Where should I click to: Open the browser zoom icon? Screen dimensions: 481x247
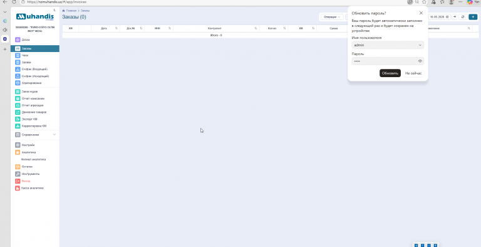point(417,2)
